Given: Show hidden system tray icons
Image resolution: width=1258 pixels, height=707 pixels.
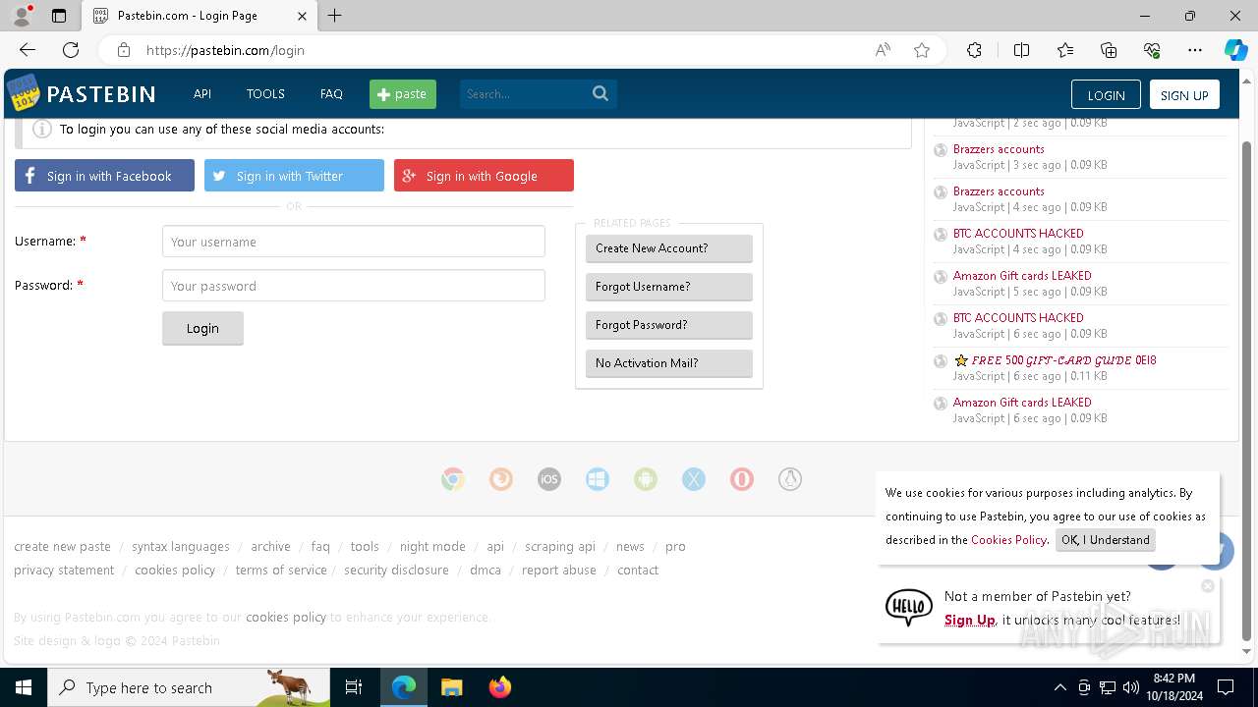Looking at the screenshot, I should coord(1059,687).
